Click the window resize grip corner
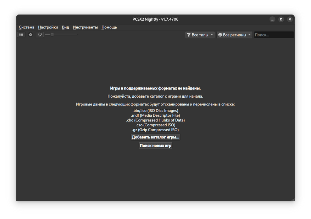 click(x=293, y=199)
